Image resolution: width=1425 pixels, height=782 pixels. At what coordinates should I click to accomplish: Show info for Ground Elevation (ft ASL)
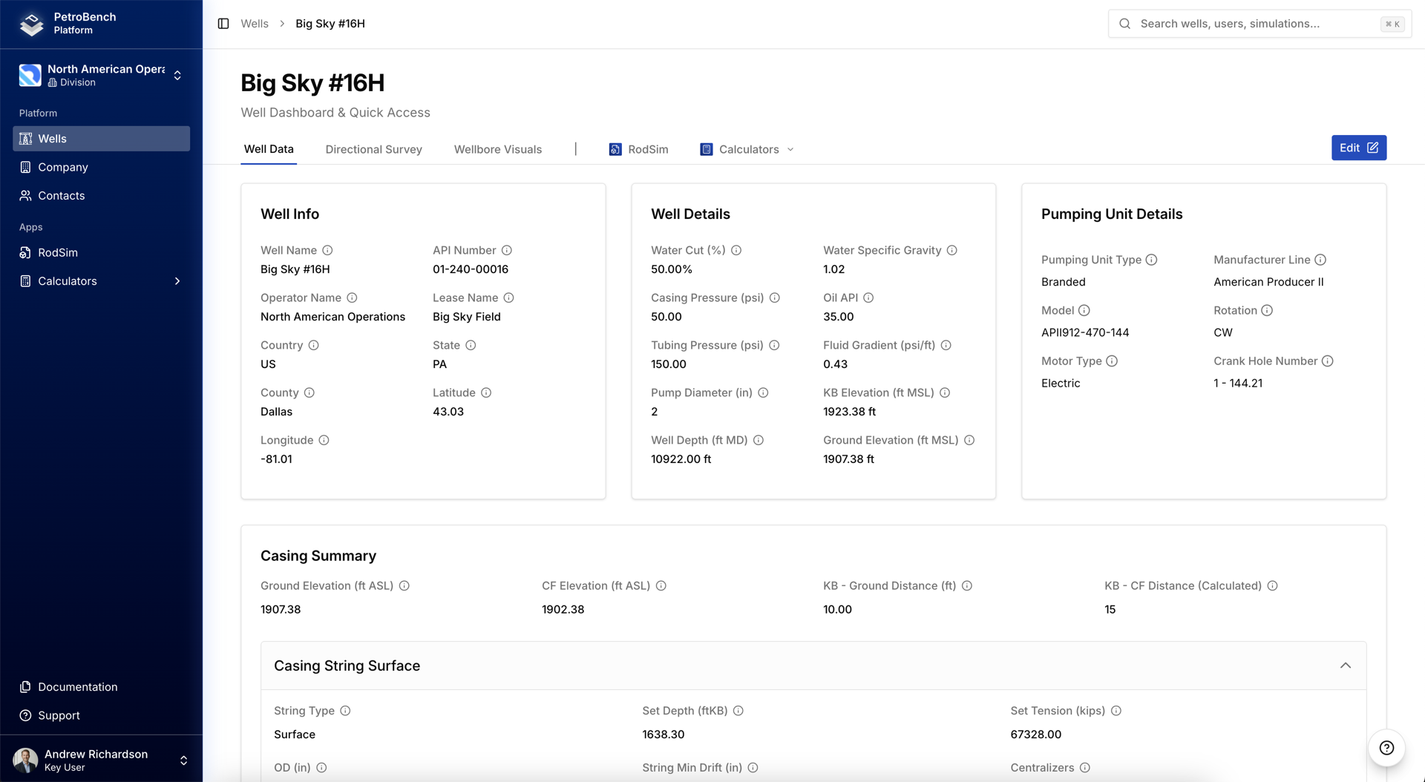click(404, 586)
